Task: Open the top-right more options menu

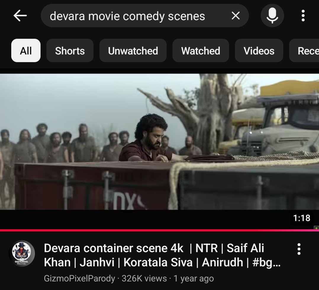Action: click(303, 16)
